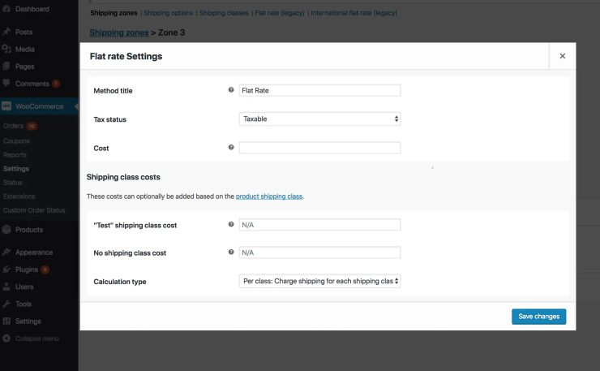This screenshot has height=371, width=600.
Task: Open Flat rate (legacy) sub-tab
Action: pyautogui.click(x=280, y=13)
